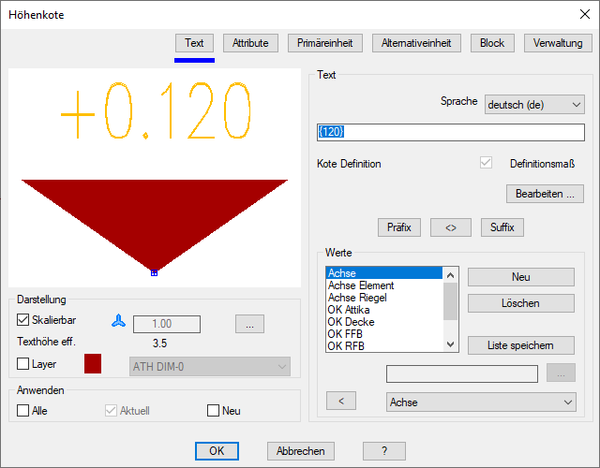Enable the Layer checkbox
The width and height of the screenshot is (600, 468).
24,363
